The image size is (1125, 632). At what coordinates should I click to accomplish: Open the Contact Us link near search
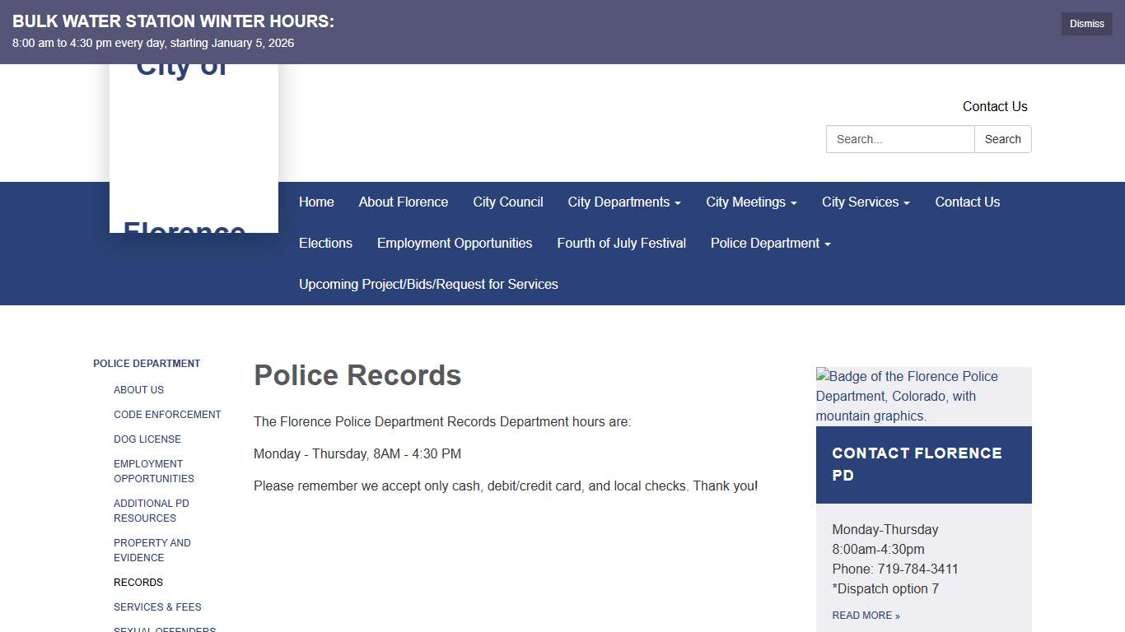point(995,106)
